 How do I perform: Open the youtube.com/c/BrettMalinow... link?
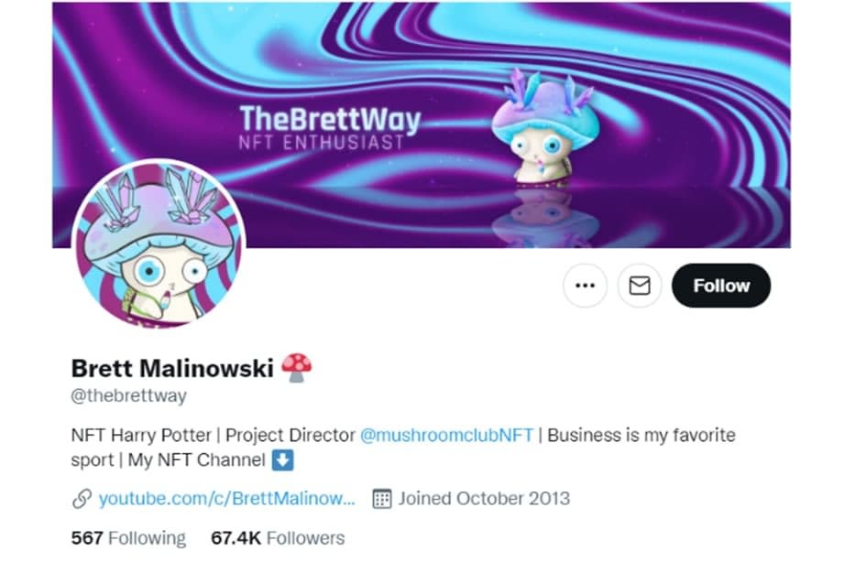(x=226, y=499)
